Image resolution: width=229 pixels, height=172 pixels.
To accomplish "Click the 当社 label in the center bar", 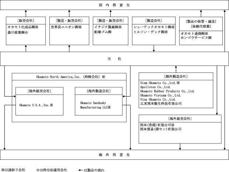I will (114, 59).
